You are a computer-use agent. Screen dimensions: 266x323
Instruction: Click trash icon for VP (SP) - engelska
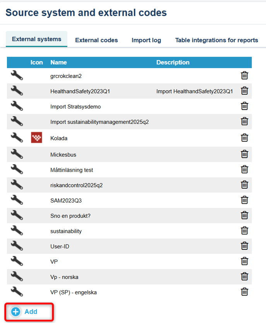(x=244, y=292)
